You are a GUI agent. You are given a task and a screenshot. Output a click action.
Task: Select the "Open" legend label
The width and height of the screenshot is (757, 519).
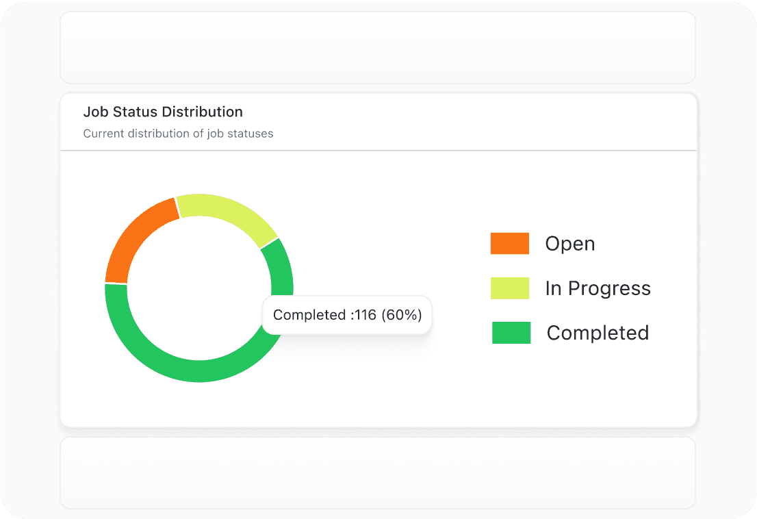pyautogui.click(x=569, y=244)
